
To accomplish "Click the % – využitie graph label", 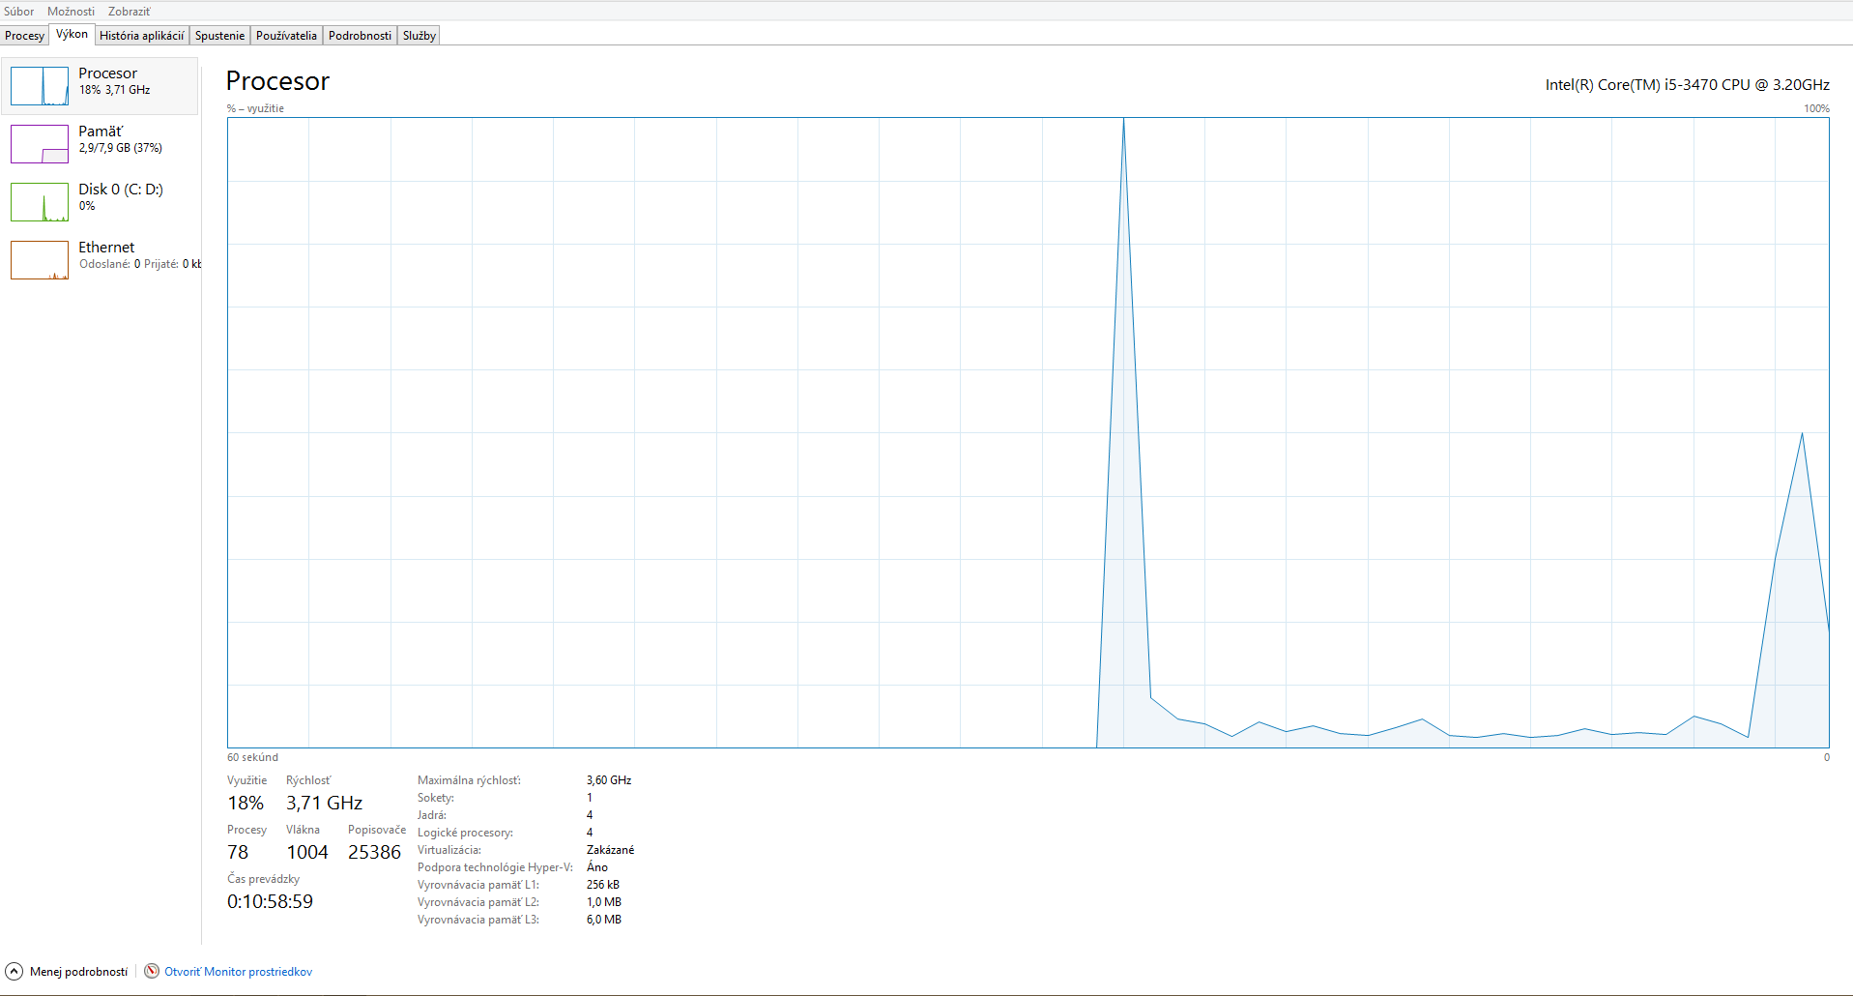I will coord(255,108).
